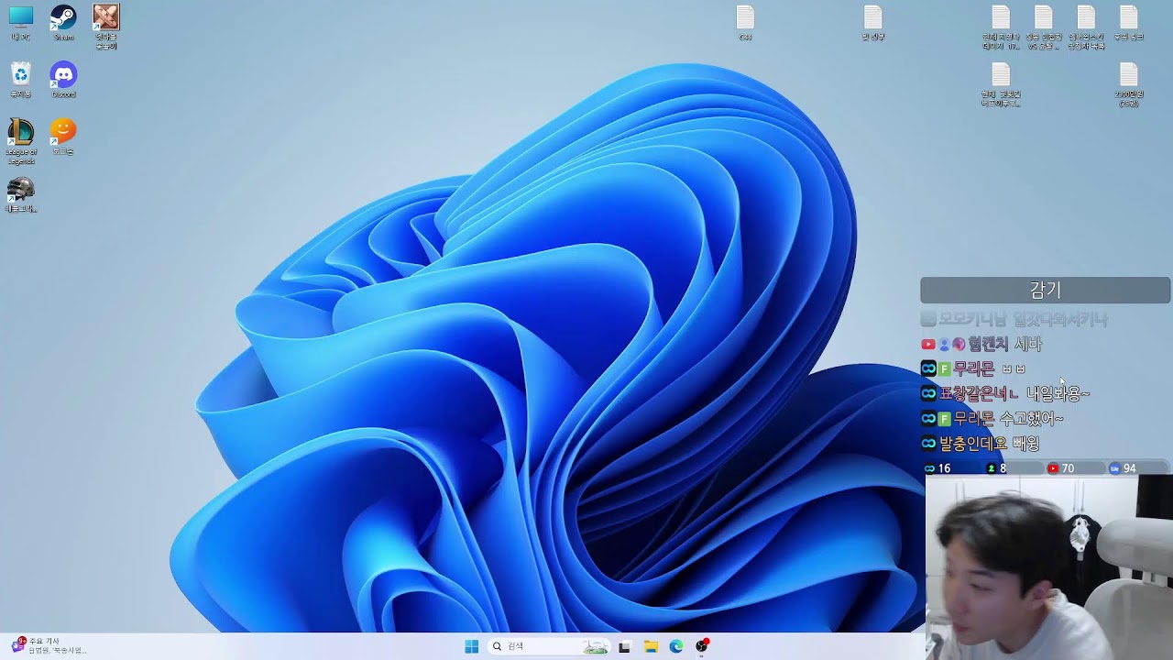Open the running app with red badge on taskbar
The width and height of the screenshot is (1173, 660).
pos(702,646)
